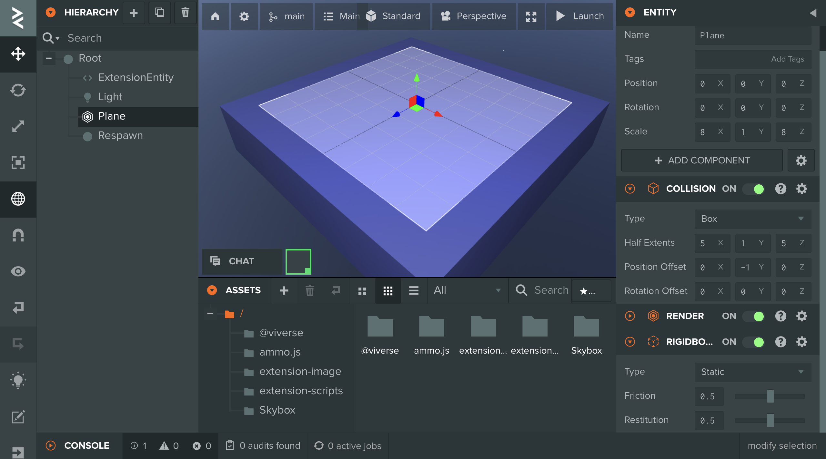
Task: Select the Rotate gizmo tool
Action: tap(18, 90)
